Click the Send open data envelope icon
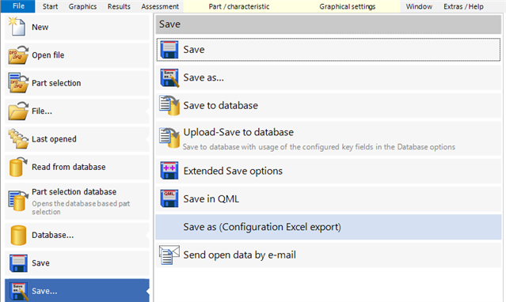This screenshot has height=302, width=506. [169, 255]
